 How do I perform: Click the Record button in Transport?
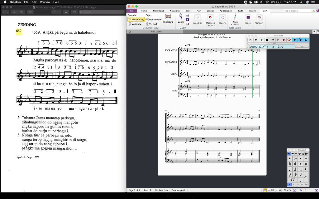click(x=283, y=40)
